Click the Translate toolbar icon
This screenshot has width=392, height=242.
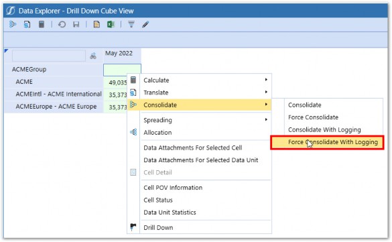click(27, 24)
